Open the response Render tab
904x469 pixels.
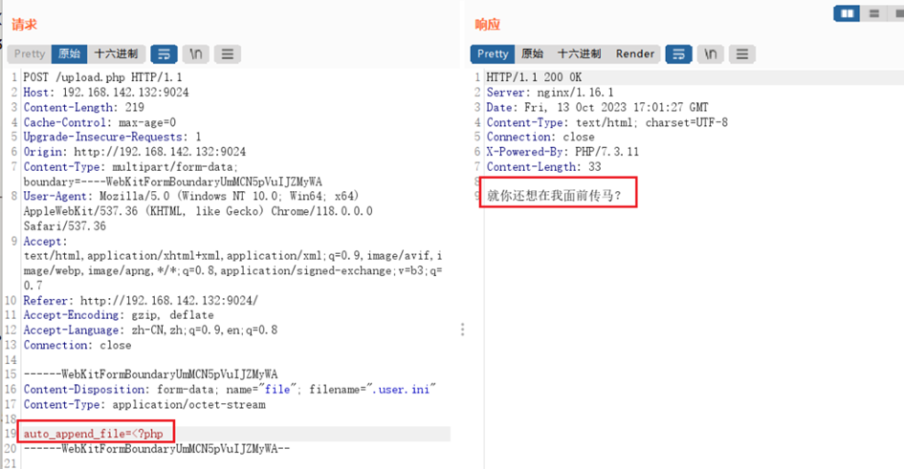tap(635, 54)
